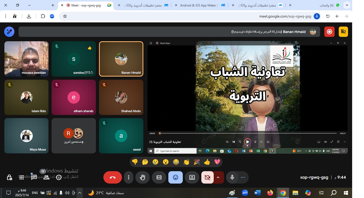Image resolution: width=364 pixels, height=198 pixels.
Task: Open more options vertical dots in Meet
Action: [128, 177]
